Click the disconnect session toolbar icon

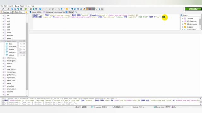pyautogui.click(x=9, y=9)
